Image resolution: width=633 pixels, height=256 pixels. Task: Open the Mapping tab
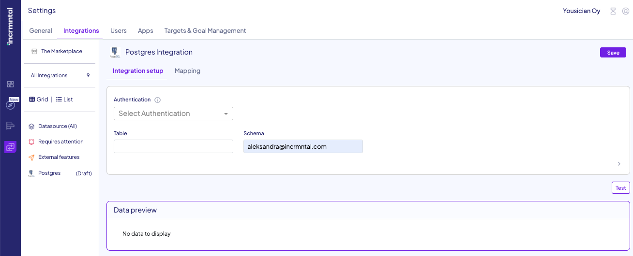coord(187,71)
